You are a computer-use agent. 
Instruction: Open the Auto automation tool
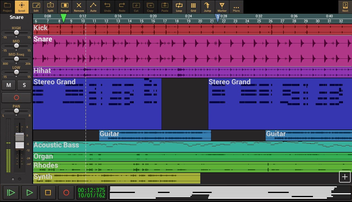click(x=93, y=7)
